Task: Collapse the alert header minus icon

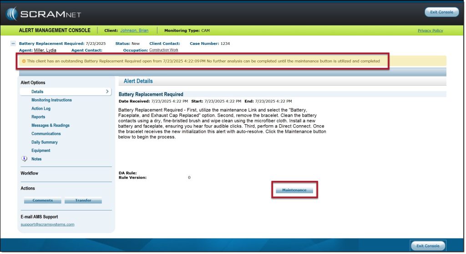Action: (x=13, y=44)
